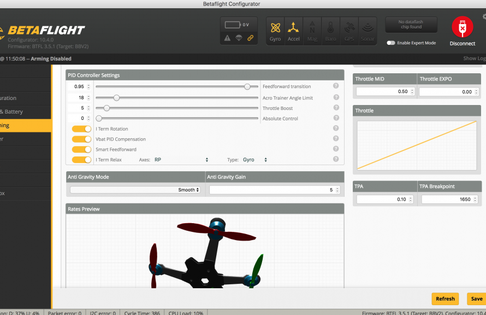The height and width of the screenshot is (315, 486).
Task: Open the I Term Relax Axes dropdown
Action: (x=181, y=160)
